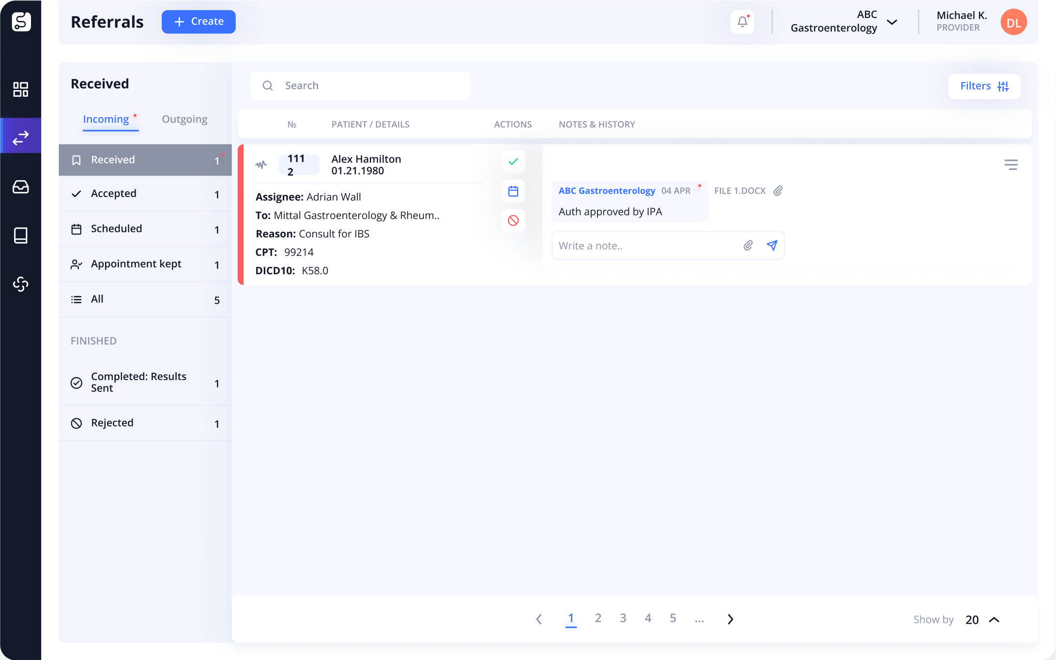1056x660 pixels.
Task: Open the notifications bell
Action: tap(742, 22)
